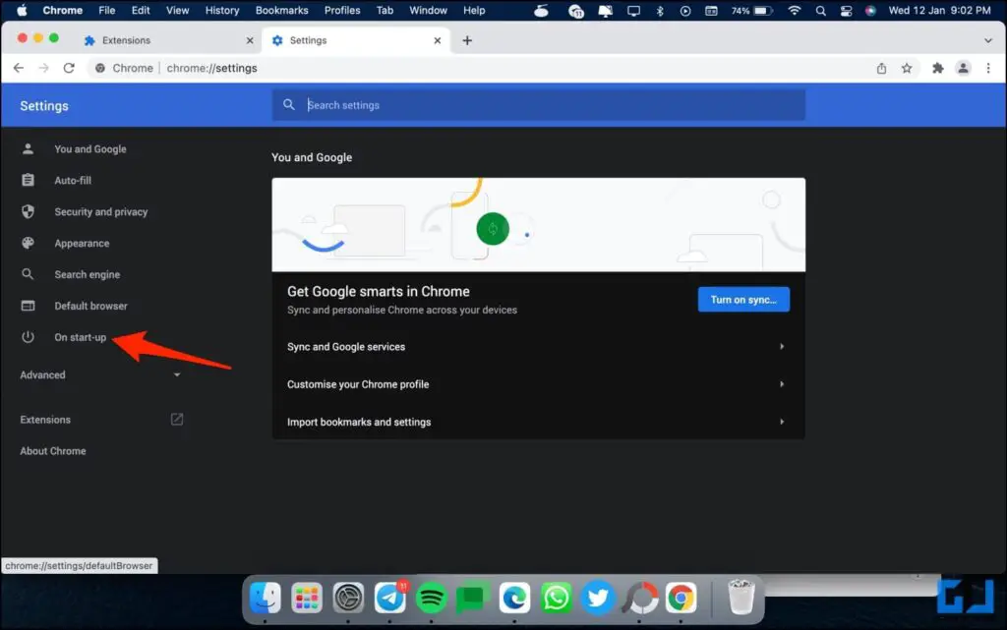Screen dimensions: 1007x630
Task: Open the green chat app in the dock
Action: [x=472, y=598]
